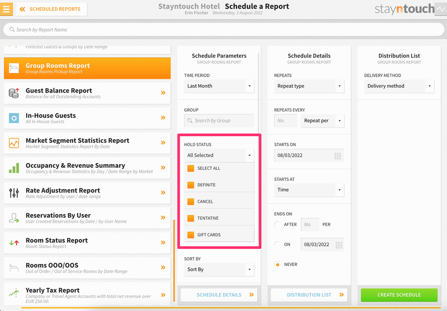447x311 pixels.
Task: Click the Yearly Tax Report graph icon
Action: [x=14, y=293]
